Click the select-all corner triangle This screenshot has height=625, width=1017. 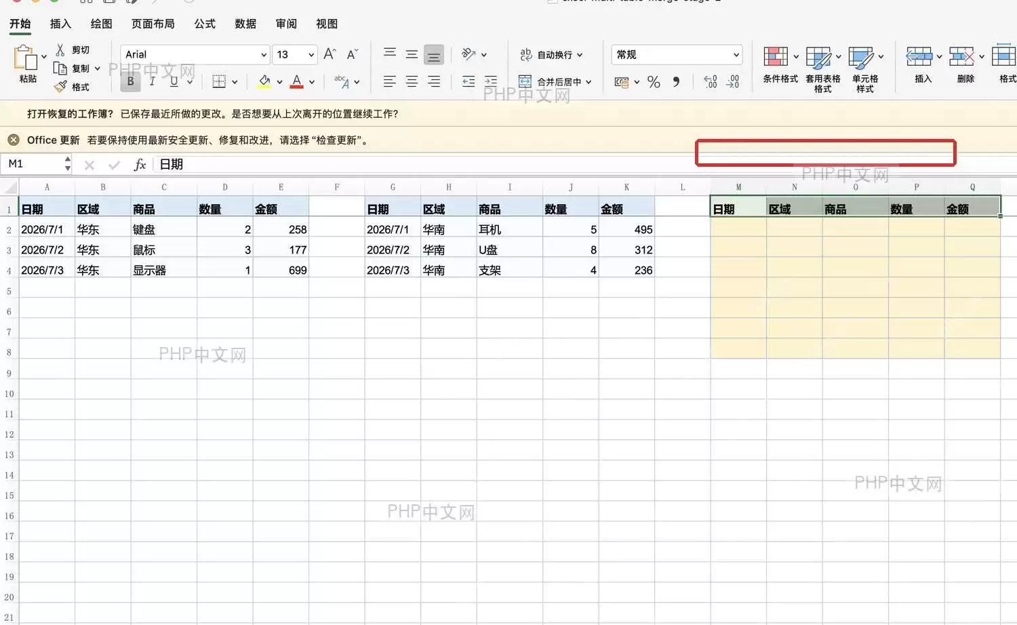pyautogui.click(x=9, y=186)
